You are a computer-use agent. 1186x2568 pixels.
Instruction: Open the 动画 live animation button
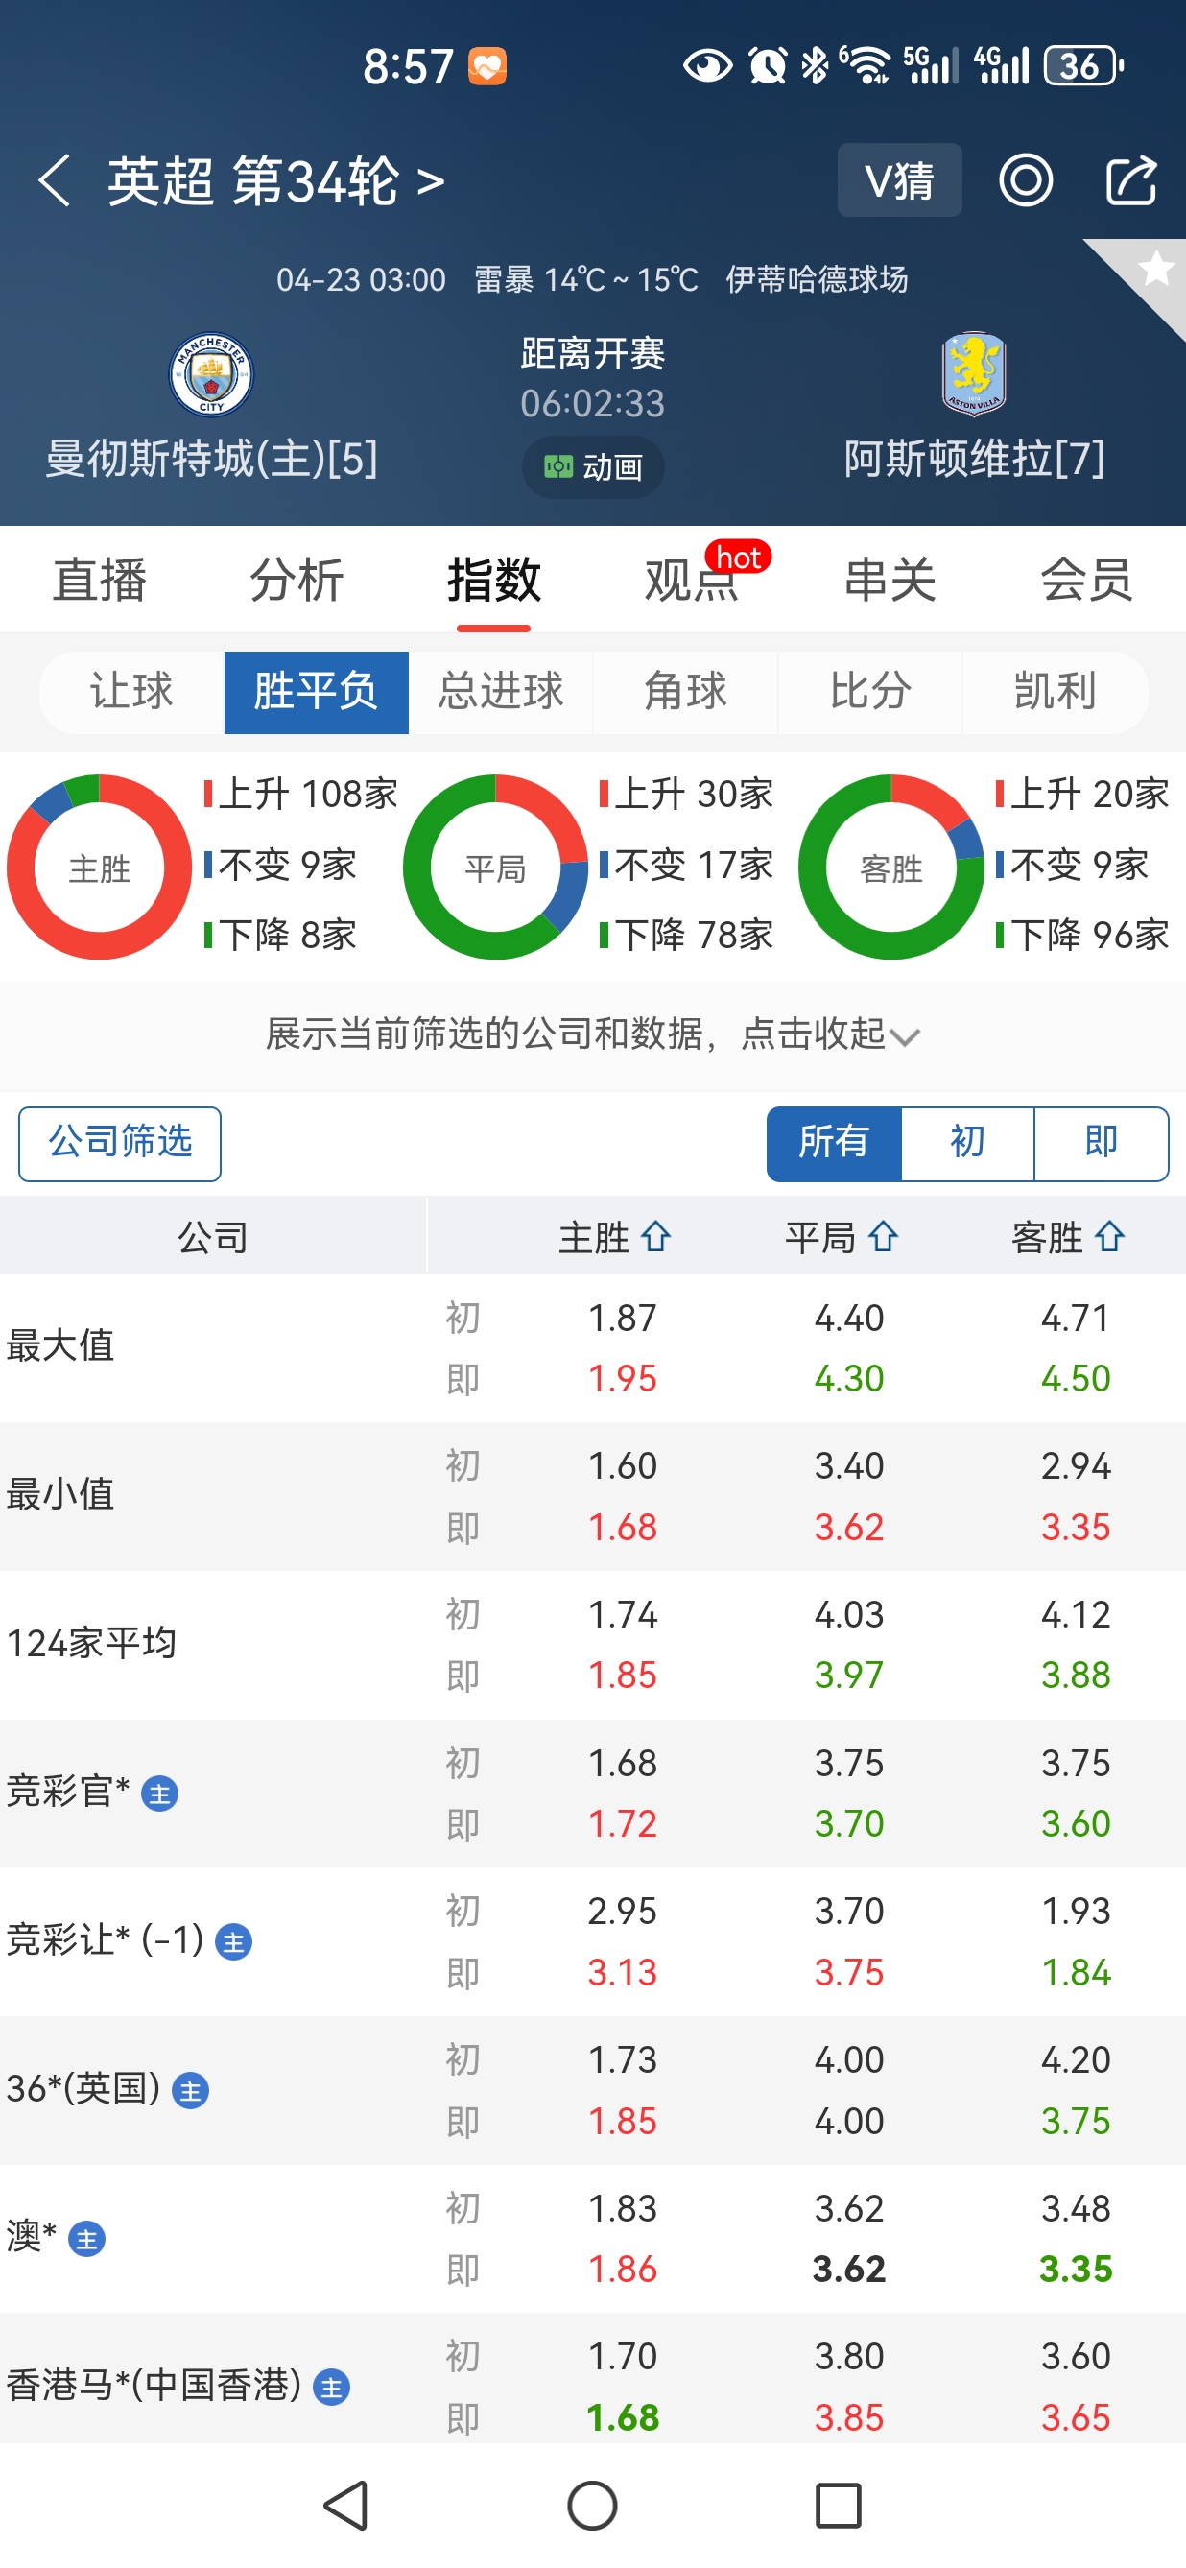(593, 466)
